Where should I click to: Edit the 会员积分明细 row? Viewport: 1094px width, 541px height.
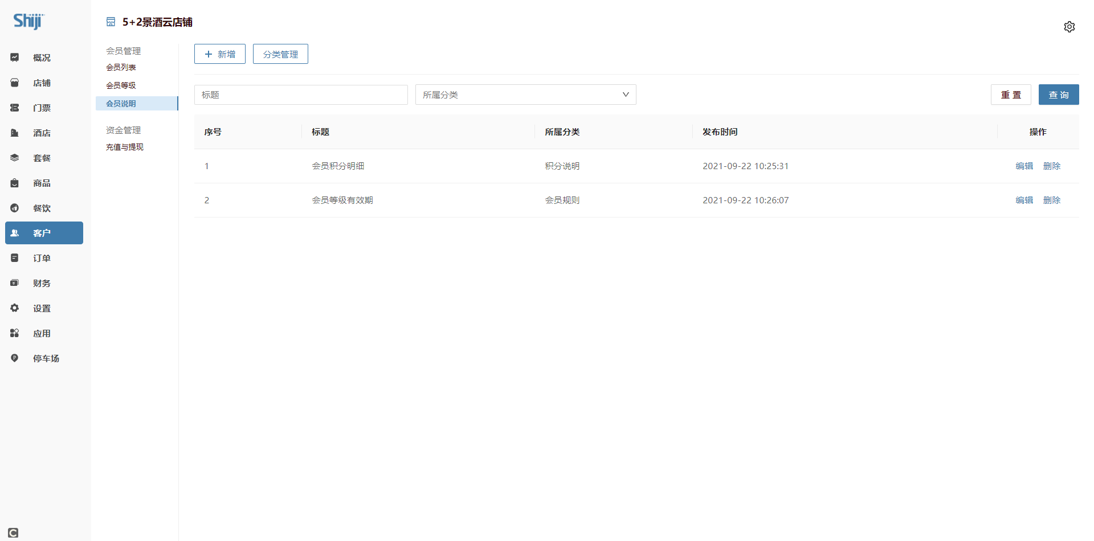pyautogui.click(x=1024, y=166)
